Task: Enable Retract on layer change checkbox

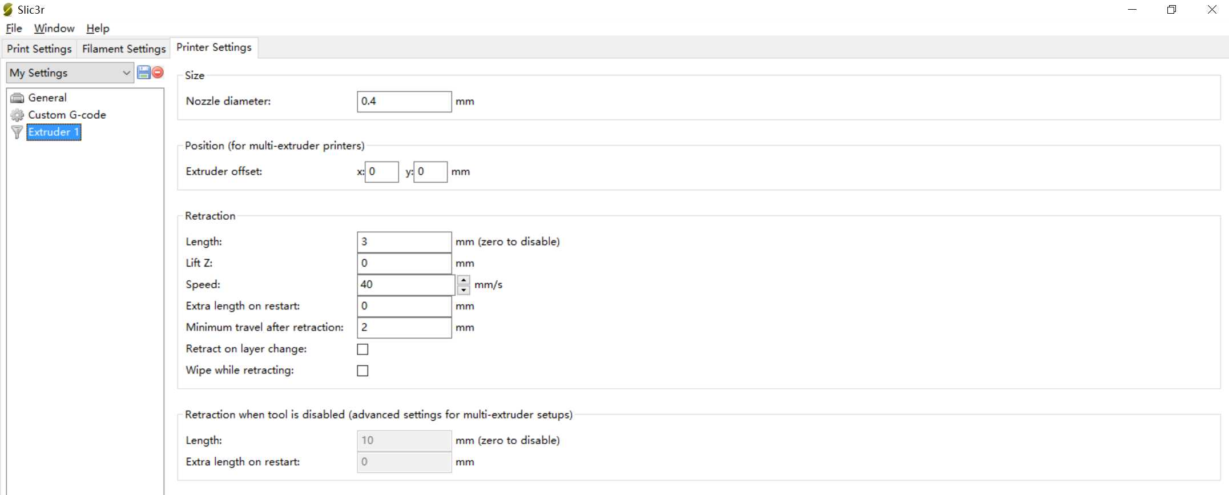Action: 362,349
